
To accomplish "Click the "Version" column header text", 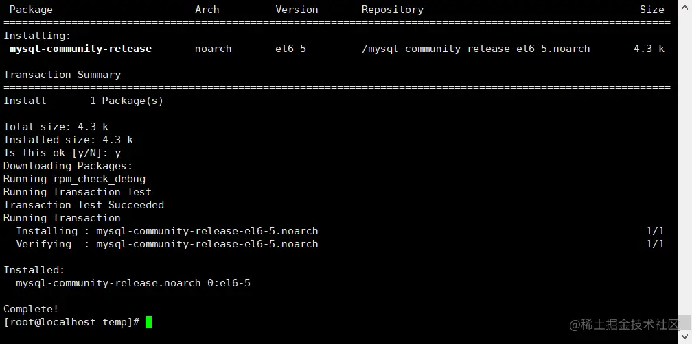I will [x=297, y=10].
